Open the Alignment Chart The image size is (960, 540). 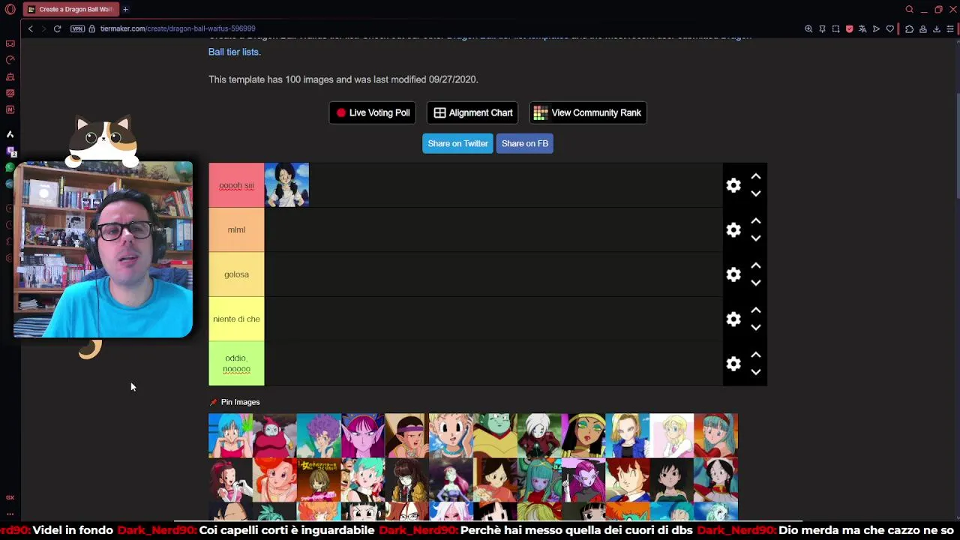(x=472, y=112)
